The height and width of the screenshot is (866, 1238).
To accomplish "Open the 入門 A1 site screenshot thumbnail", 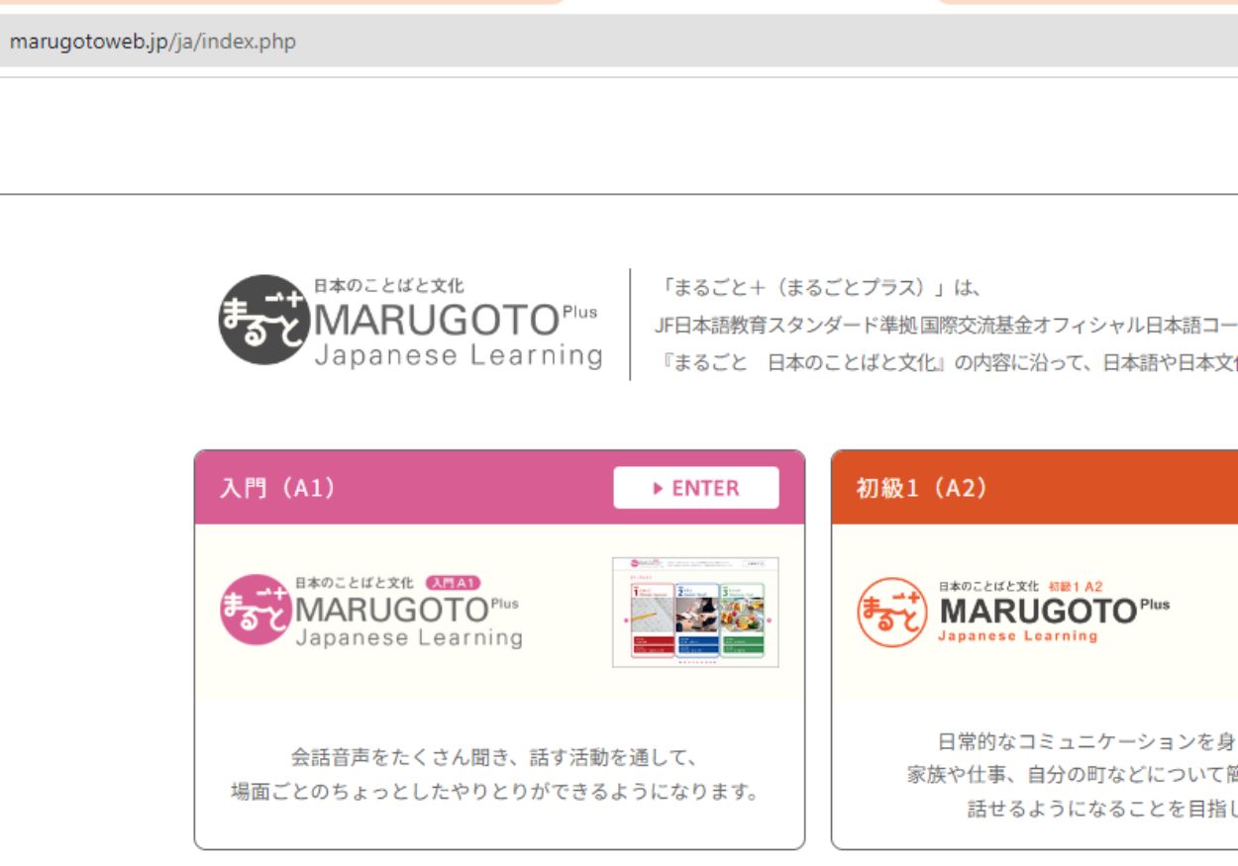I will tap(695, 612).
